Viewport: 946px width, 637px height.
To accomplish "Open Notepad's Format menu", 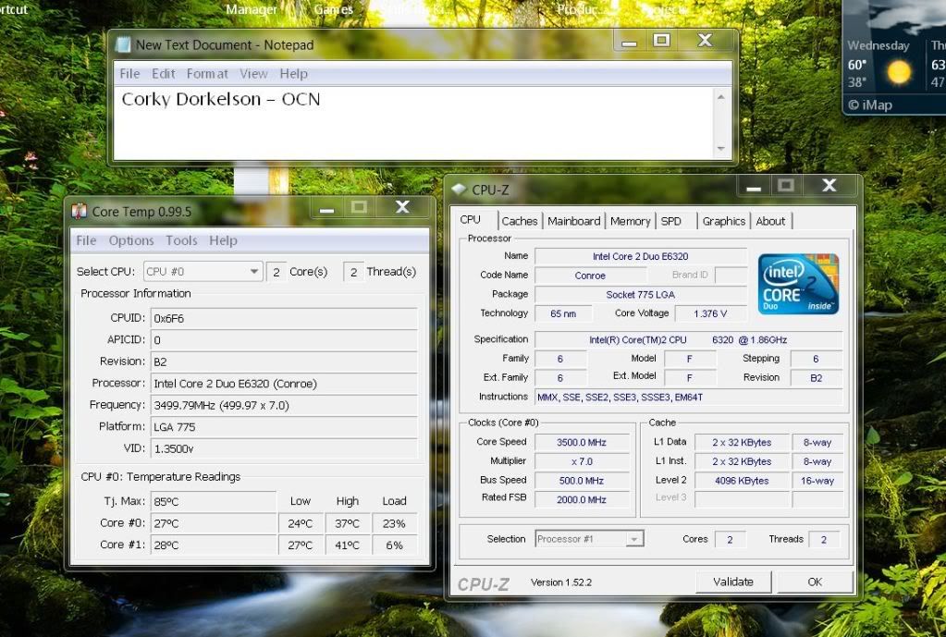I will [207, 74].
